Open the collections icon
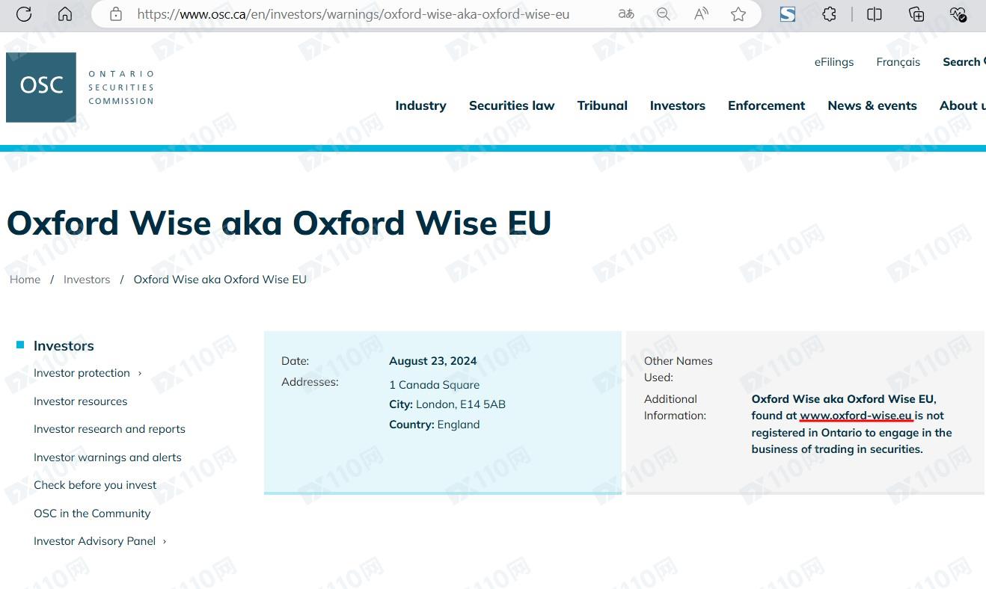The width and height of the screenshot is (986, 589). 916,13
